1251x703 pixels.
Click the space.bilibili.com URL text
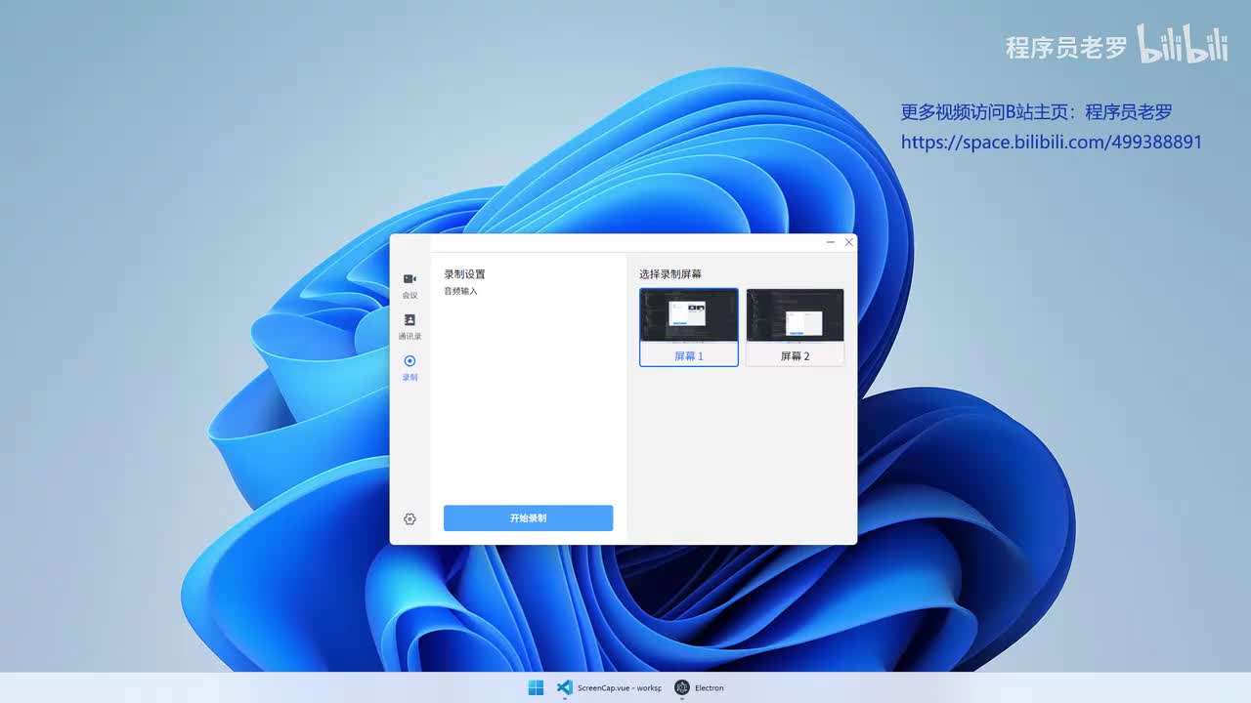point(1051,143)
